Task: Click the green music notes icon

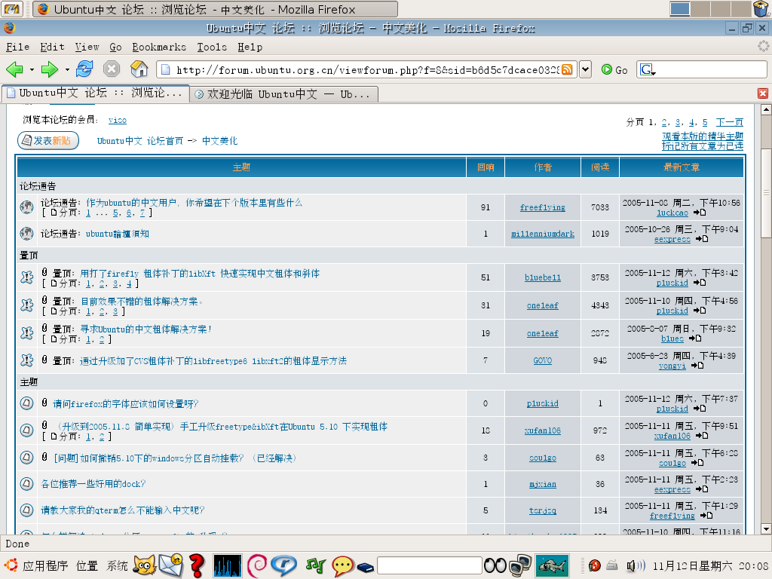Action: pyautogui.click(x=316, y=565)
